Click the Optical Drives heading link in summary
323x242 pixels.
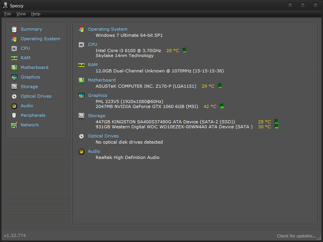click(103, 136)
